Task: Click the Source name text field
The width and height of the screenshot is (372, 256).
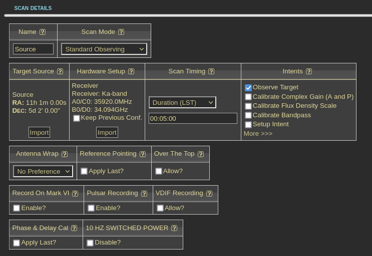Action: click(x=33, y=49)
